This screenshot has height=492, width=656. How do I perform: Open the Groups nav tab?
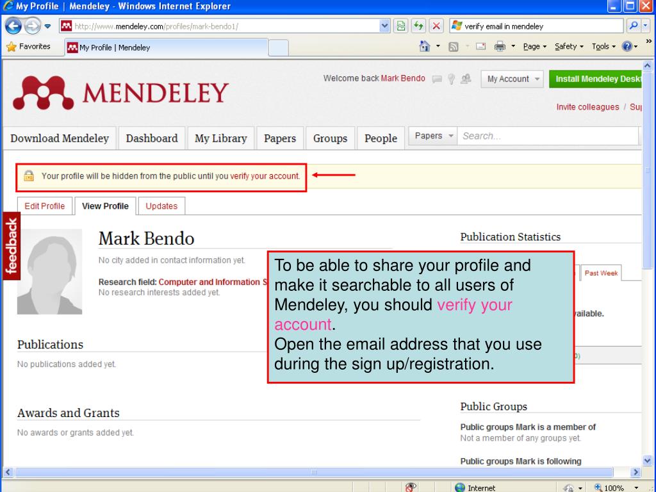point(330,138)
